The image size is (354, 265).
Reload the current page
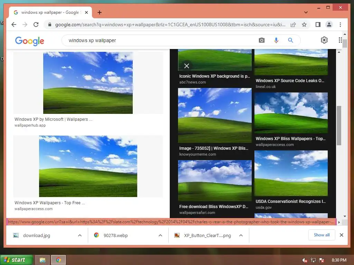(36, 24)
